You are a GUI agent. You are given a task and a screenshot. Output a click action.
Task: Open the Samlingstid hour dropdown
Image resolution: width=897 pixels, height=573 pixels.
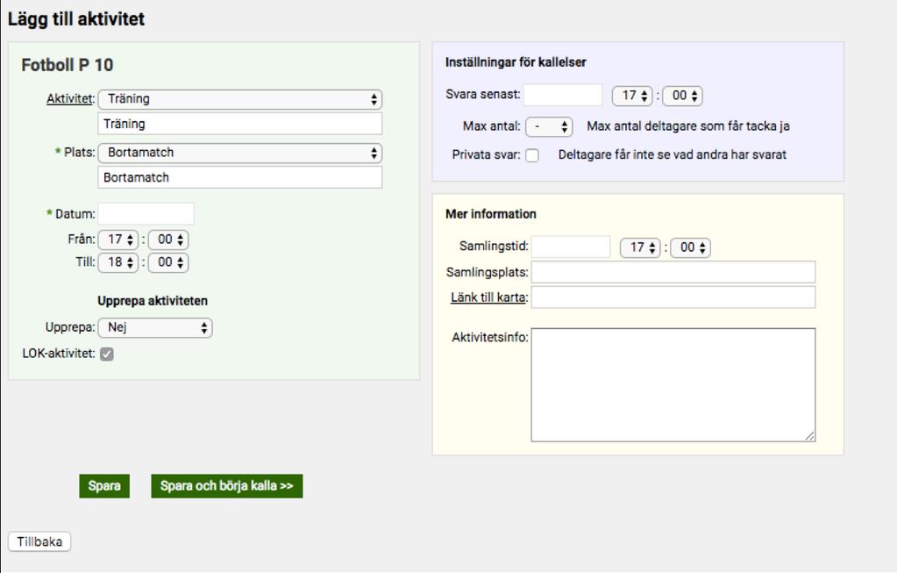[640, 247]
